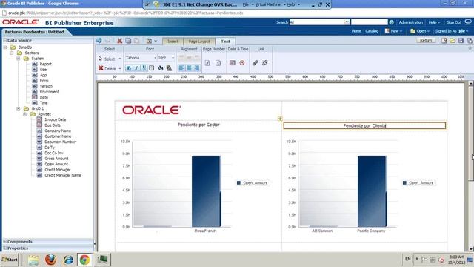Screen dimensions: 474x267
Task: Click the paste icon in top toolbar
Action: [x=136, y=41]
